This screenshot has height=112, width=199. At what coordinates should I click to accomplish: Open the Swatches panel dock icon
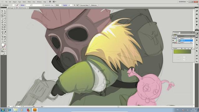point(197,18)
